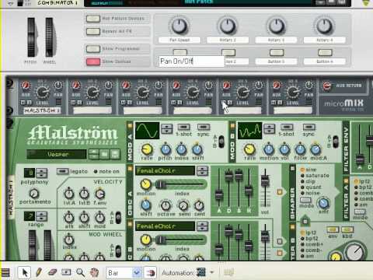Select the Magnify tool

point(80,272)
